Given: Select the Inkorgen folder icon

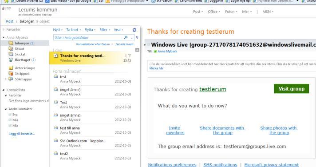Looking at the screenshot, I should 11,43.
